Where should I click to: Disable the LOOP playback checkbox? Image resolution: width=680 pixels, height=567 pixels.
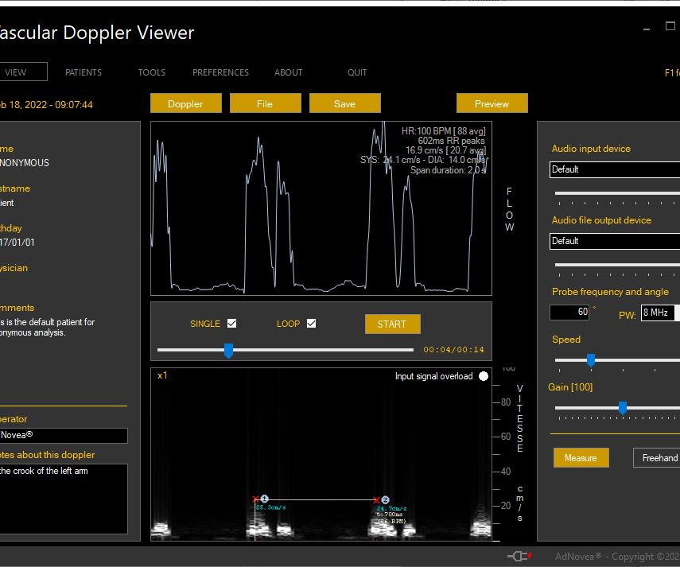point(311,323)
